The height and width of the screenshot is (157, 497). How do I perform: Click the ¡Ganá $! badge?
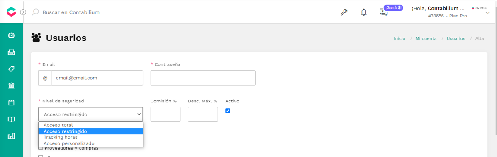[393, 7]
